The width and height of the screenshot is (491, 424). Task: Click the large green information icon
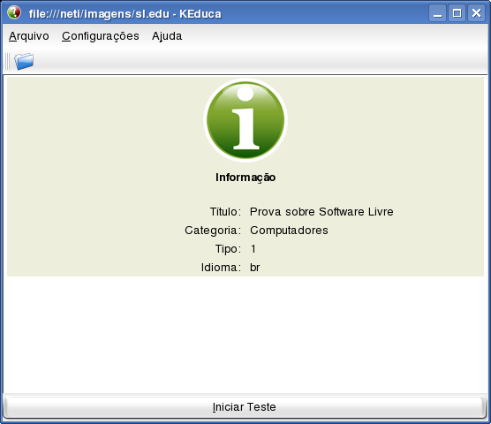pos(245,120)
